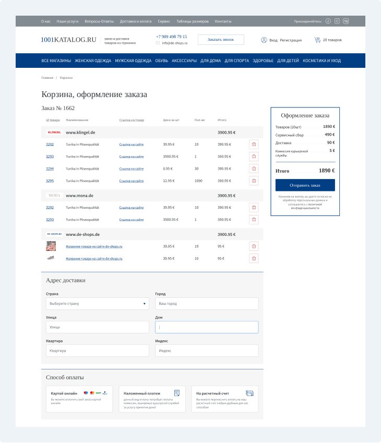Open ВСЕ МАГАЗИНЫ menu
Screen dimensions: 381x443
[56, 61]
